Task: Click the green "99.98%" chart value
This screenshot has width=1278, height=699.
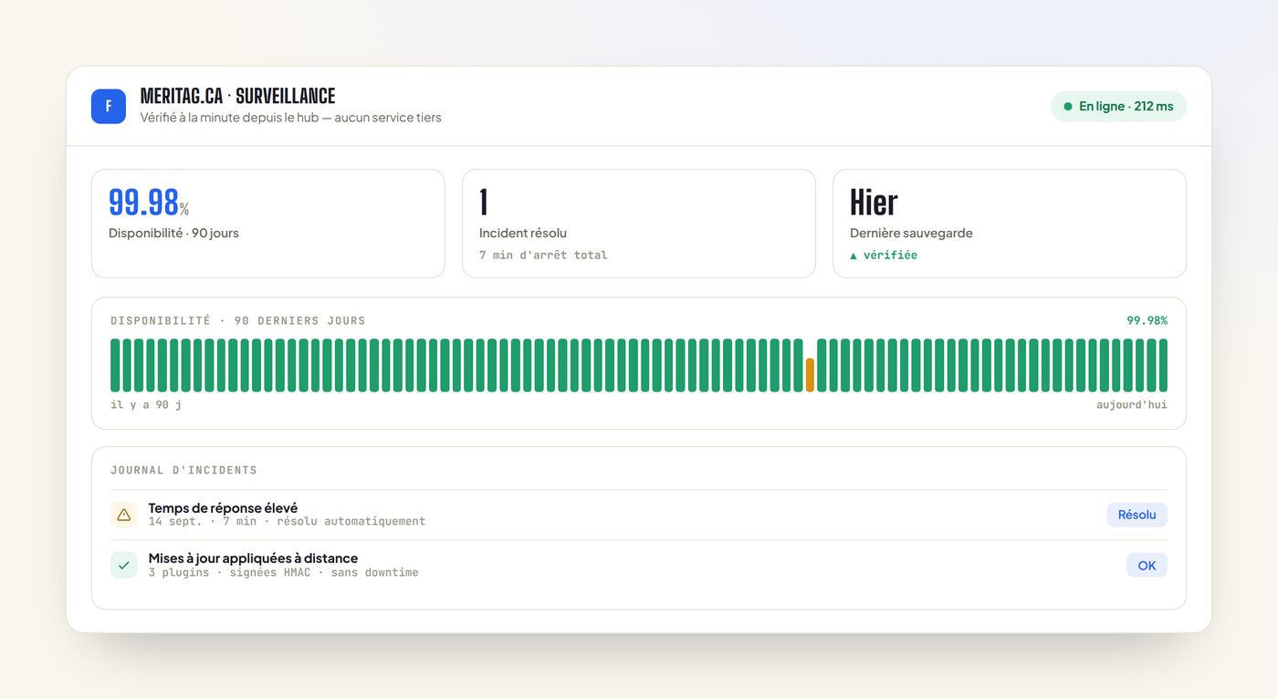Action: (1147, 321)
